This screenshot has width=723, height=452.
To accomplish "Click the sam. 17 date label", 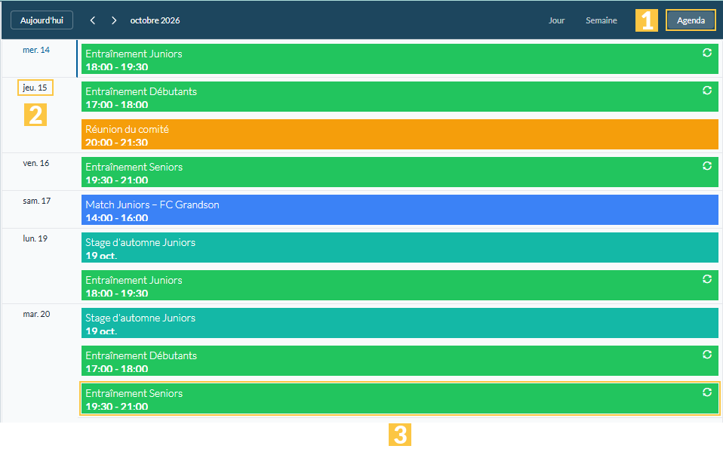I will tap(37, 201).
